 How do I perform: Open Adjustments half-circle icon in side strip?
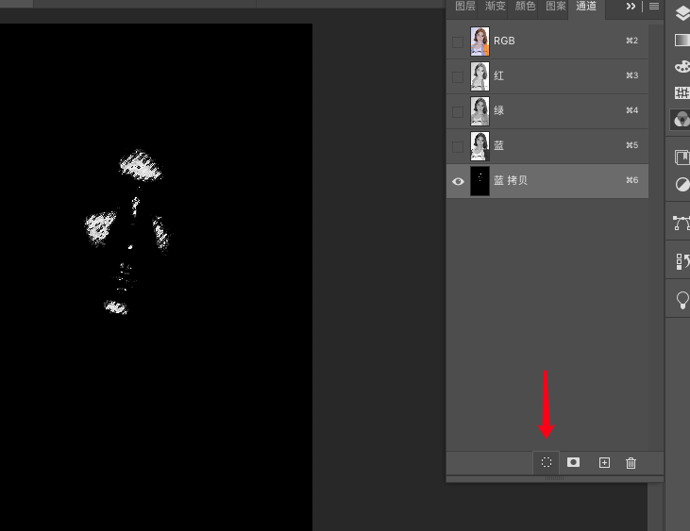coord(682,184)
